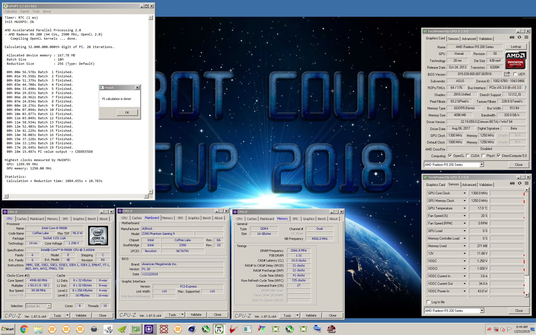Open the Submit menu in GPUPI
The width and height of the screenshot is (536, 335).
tap(25, 11)
